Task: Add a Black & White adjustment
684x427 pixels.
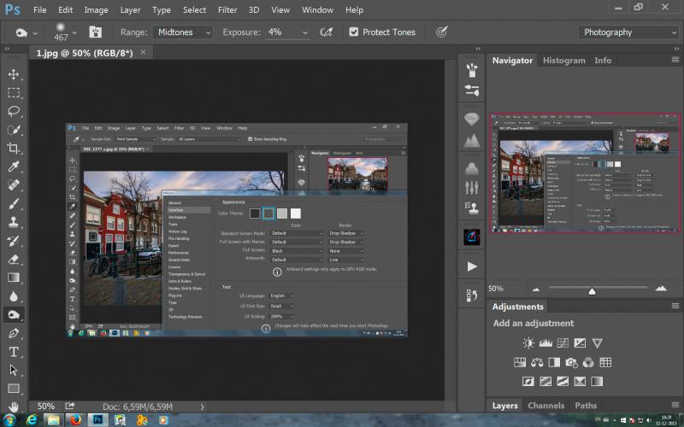Action: (x=554, y=362)
